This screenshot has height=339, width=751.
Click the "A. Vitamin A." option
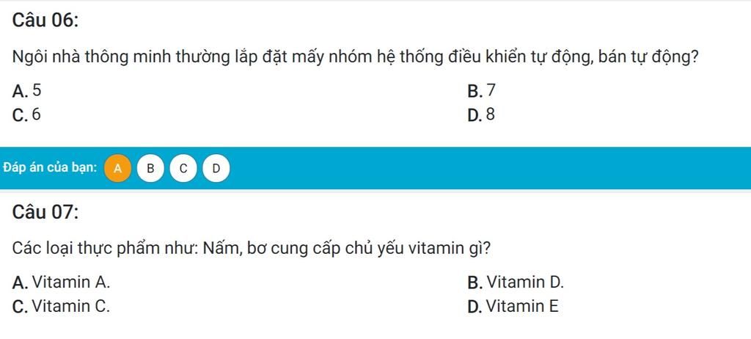point(62,282)
